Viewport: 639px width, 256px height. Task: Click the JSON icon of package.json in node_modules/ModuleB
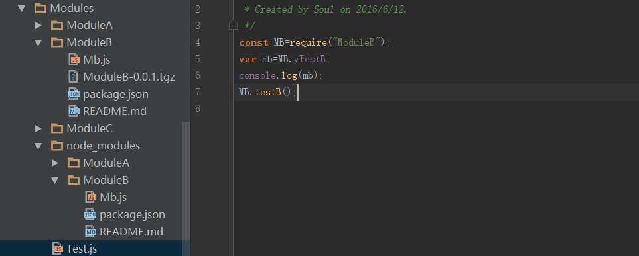(x=90, y=214)
